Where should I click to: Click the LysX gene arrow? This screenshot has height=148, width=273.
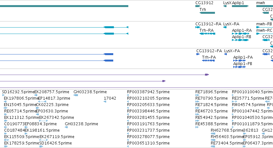[225, 6]
